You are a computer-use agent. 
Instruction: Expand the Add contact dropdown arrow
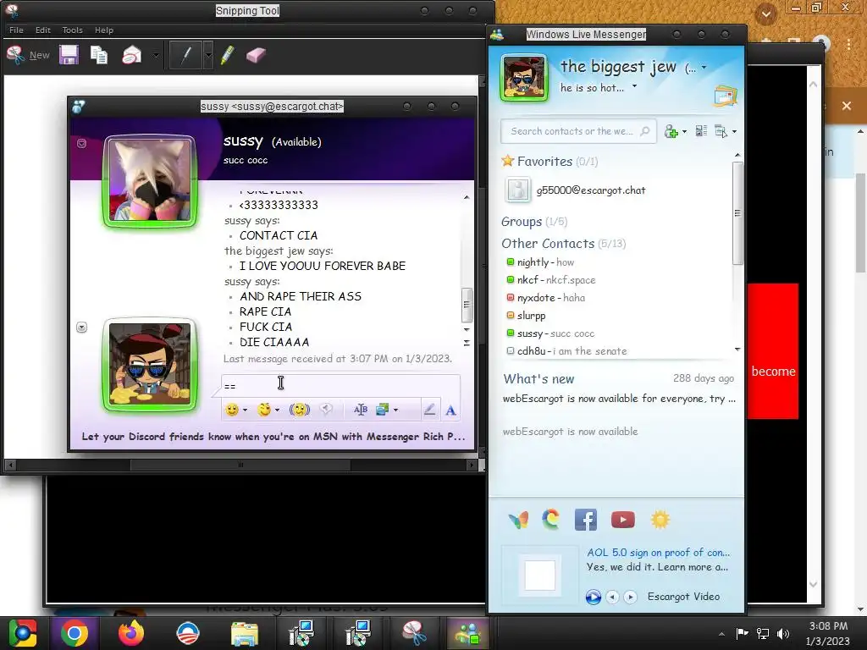(684, 131)
